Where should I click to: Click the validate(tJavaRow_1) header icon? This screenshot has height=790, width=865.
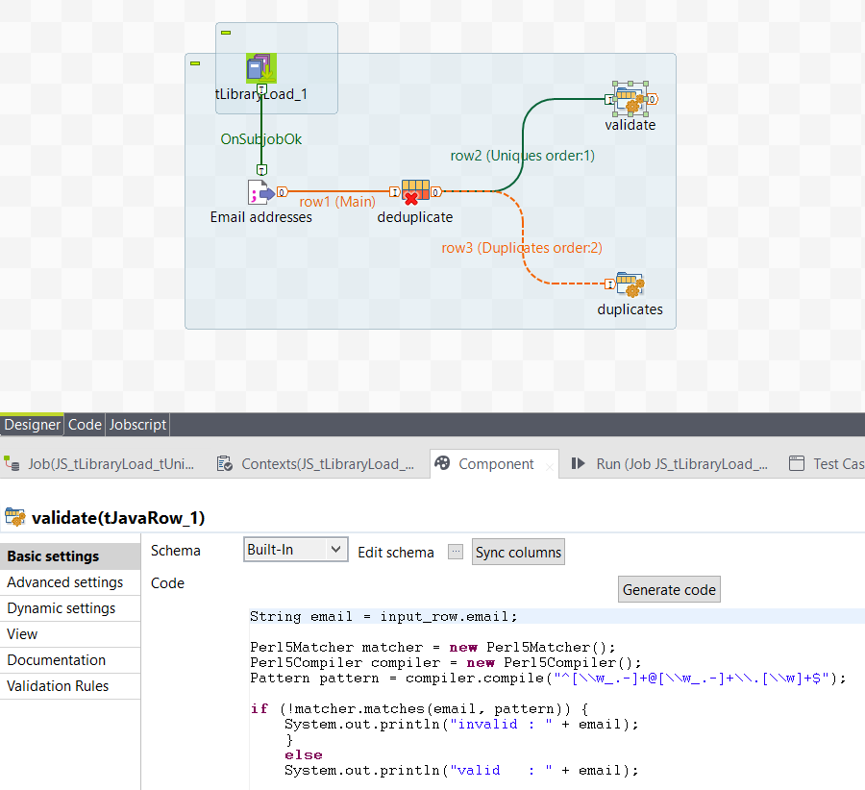pyautogui.click(x=15, y=518)
